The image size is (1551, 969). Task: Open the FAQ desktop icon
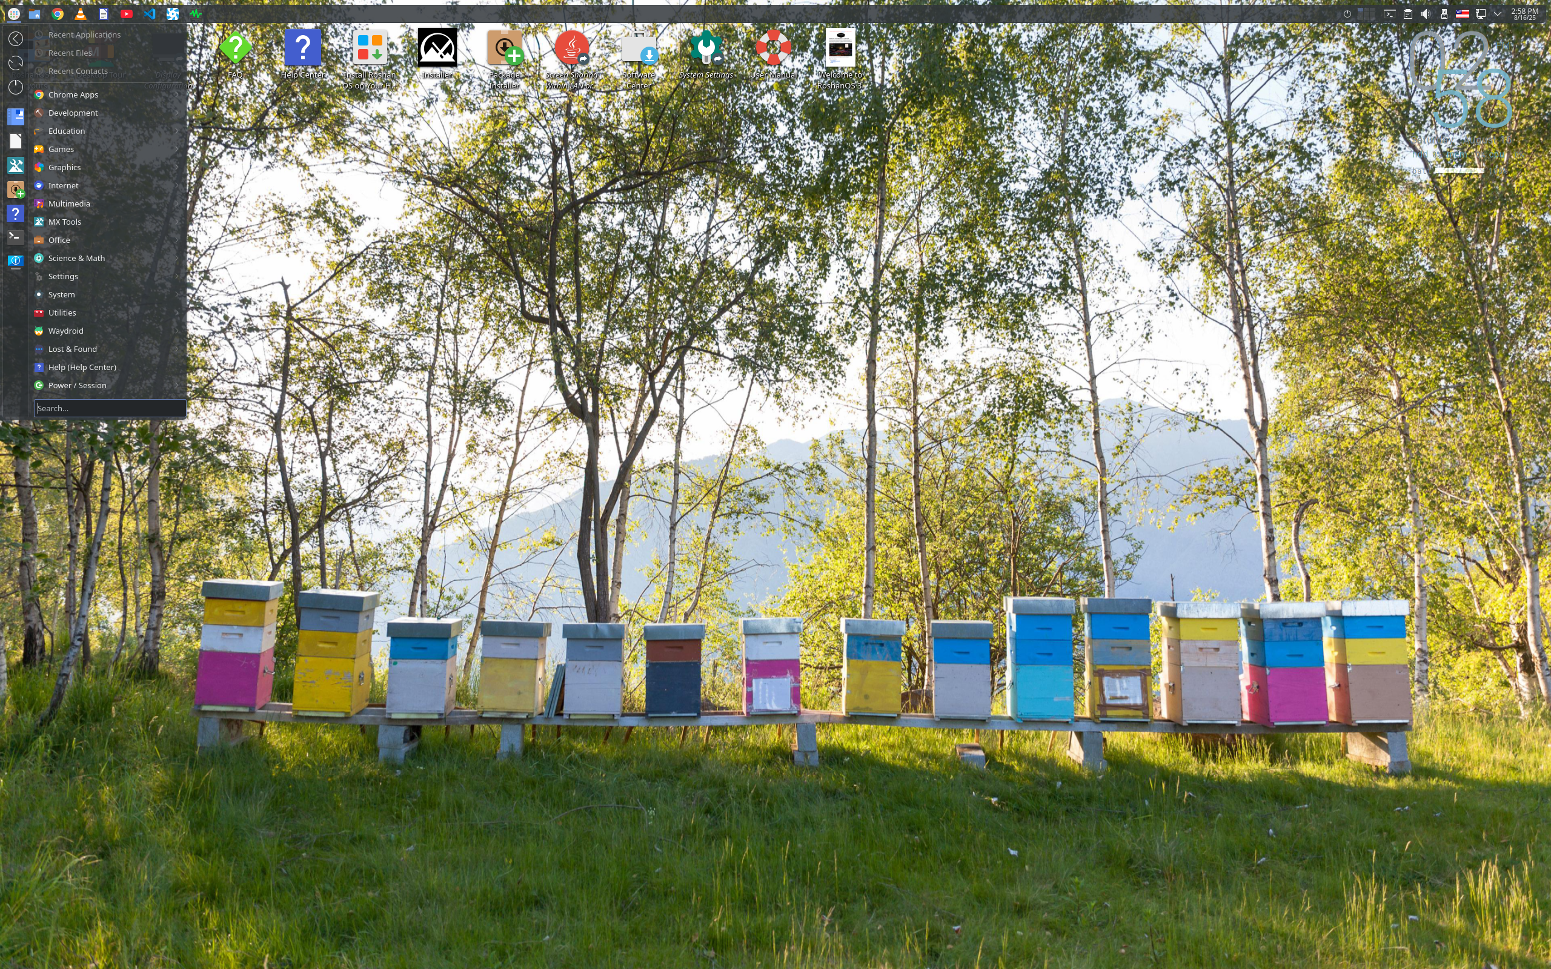235,54
